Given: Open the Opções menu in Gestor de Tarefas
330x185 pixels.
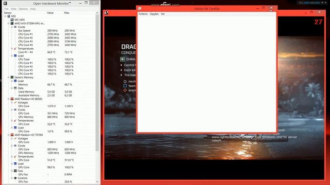Looking at the screenshot, I should [154, 14].
